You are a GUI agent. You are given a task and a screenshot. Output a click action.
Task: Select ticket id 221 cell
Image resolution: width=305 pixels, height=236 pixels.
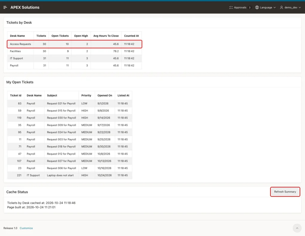16,175
